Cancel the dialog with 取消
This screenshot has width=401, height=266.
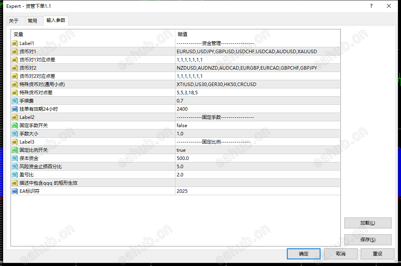tap(341, 254)
